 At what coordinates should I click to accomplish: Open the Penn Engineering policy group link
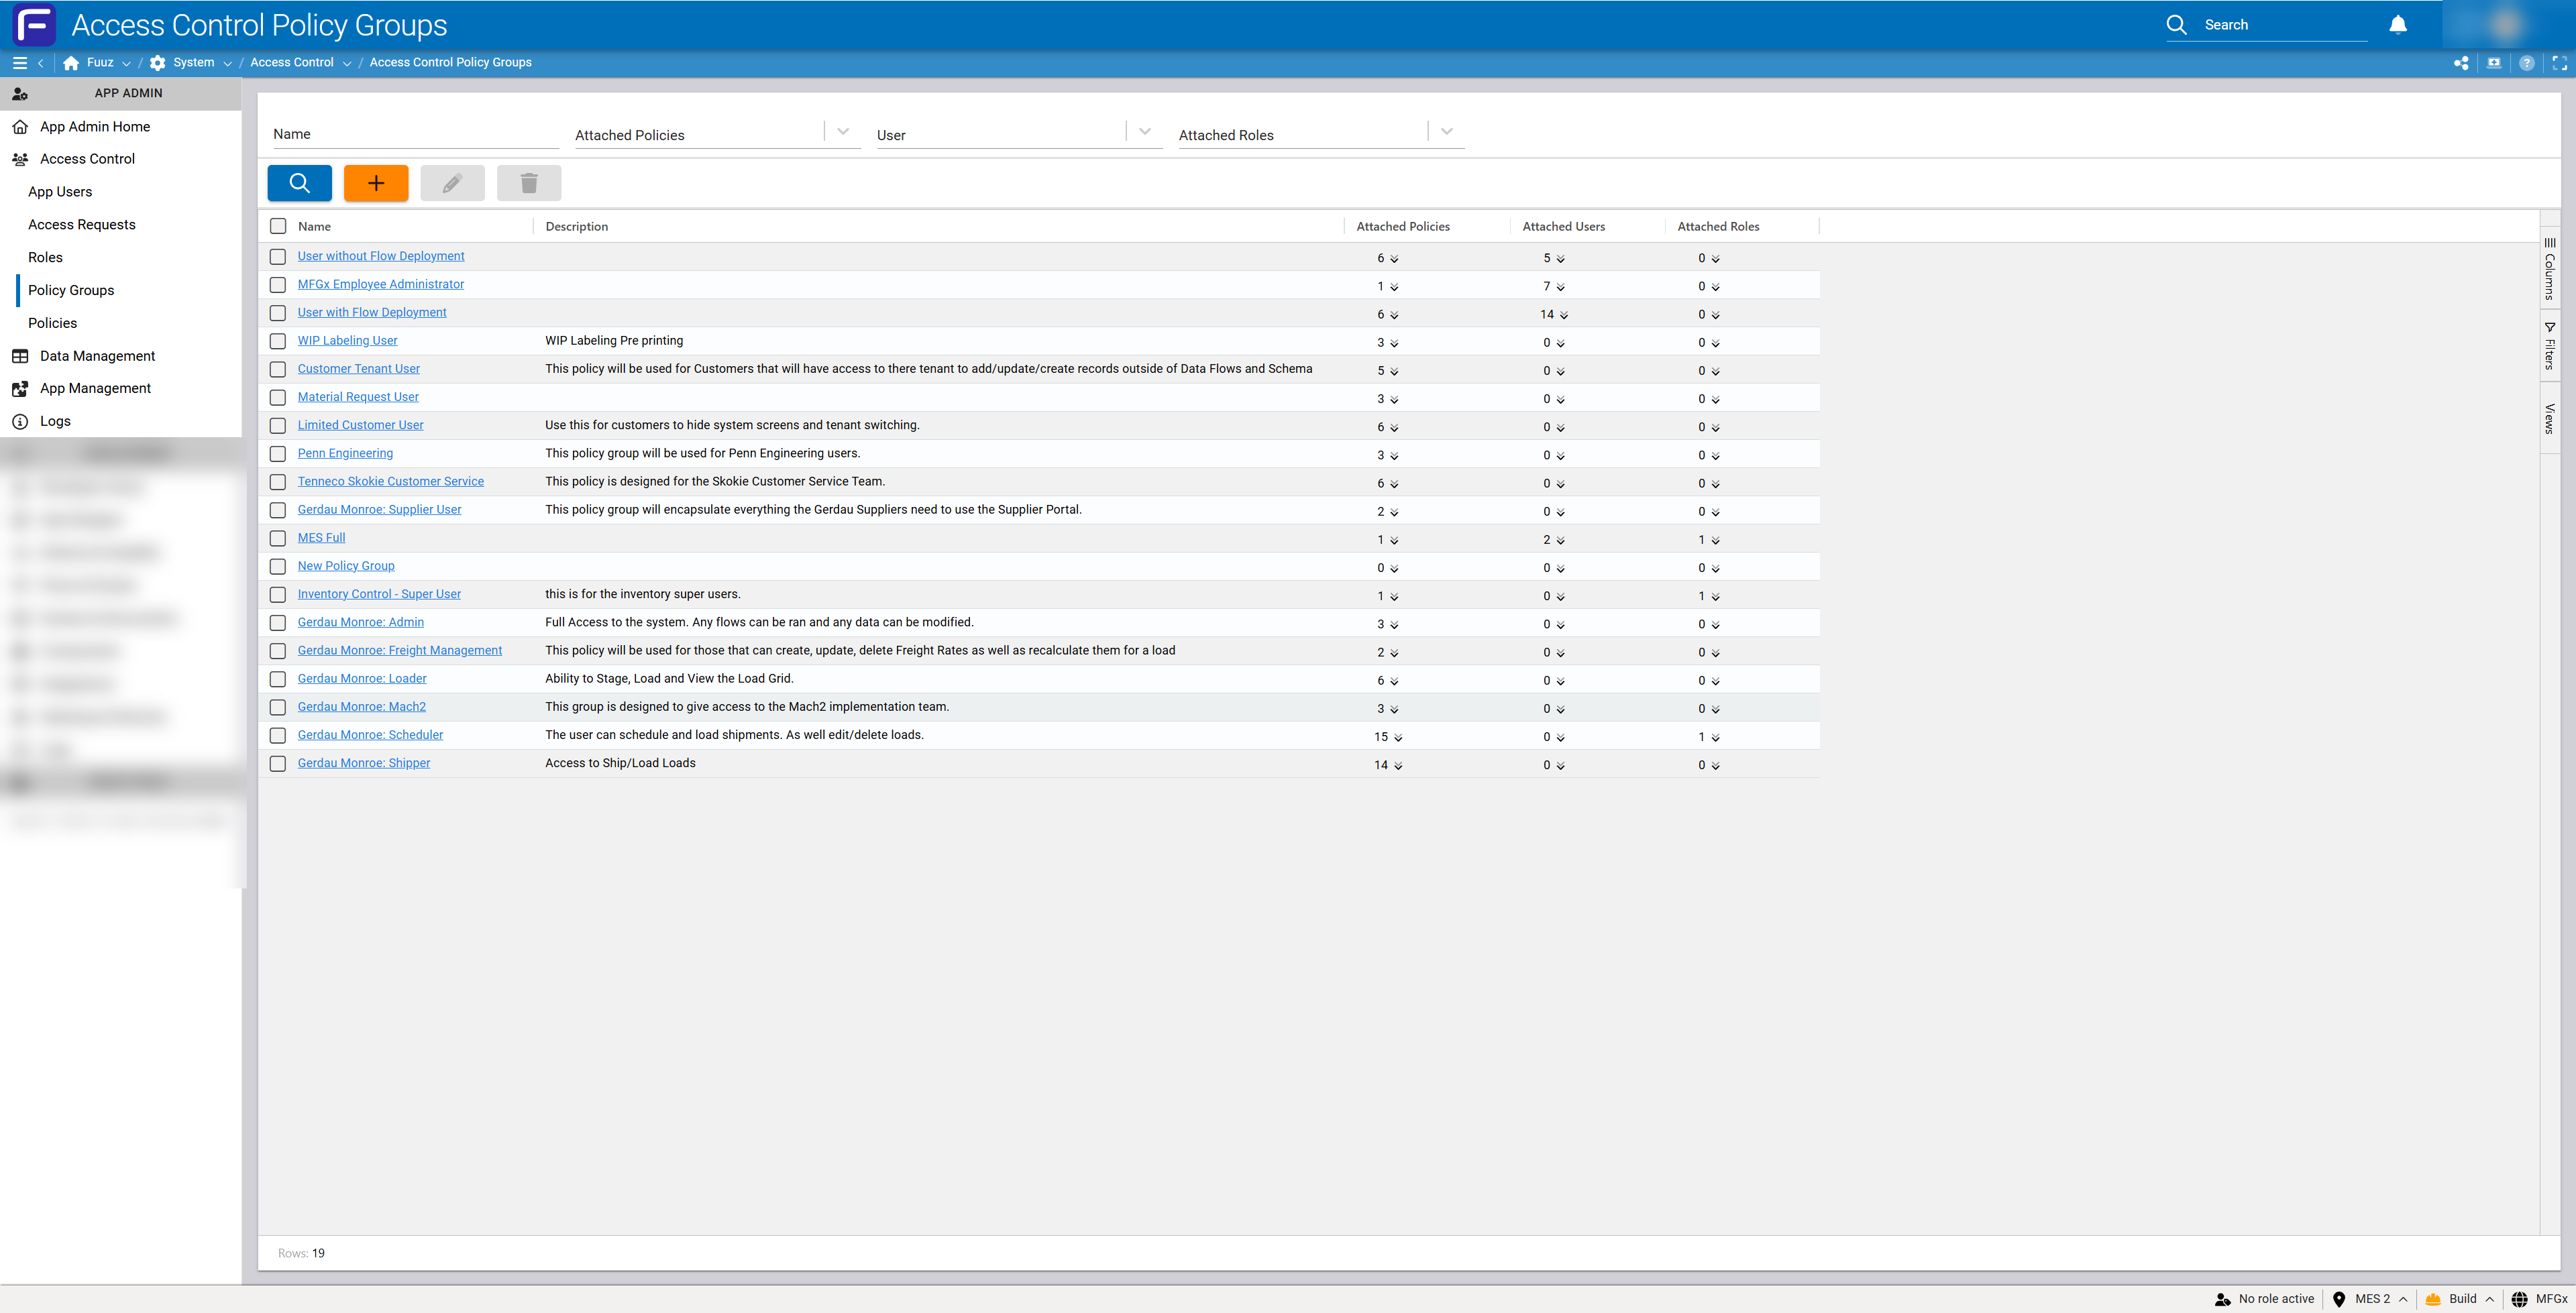pyautogui.click(x=345, y=453)
